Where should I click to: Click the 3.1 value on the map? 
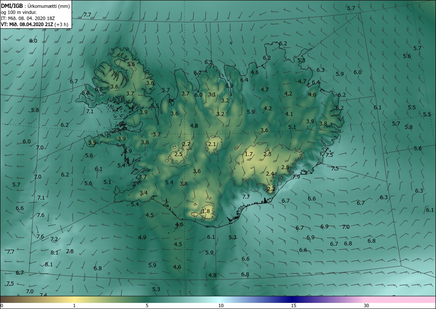(212, 95)
